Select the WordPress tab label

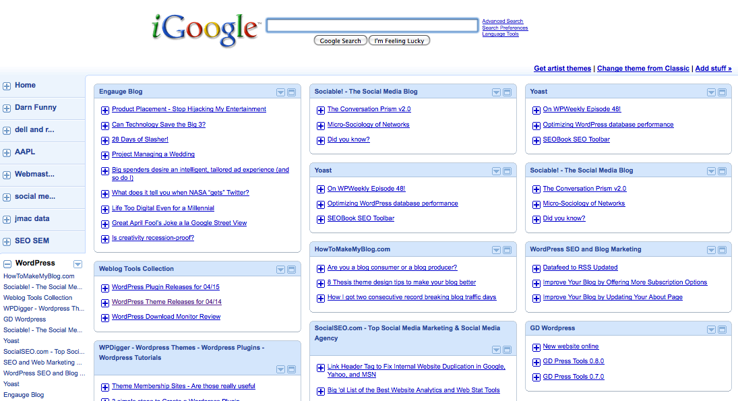(35, 263)
